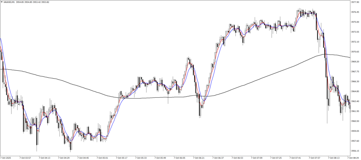Viewport: 361px width, 160px height.
Task: Click the triangle arrow beside XAUUSD,M1
Action: click(2, 2)
